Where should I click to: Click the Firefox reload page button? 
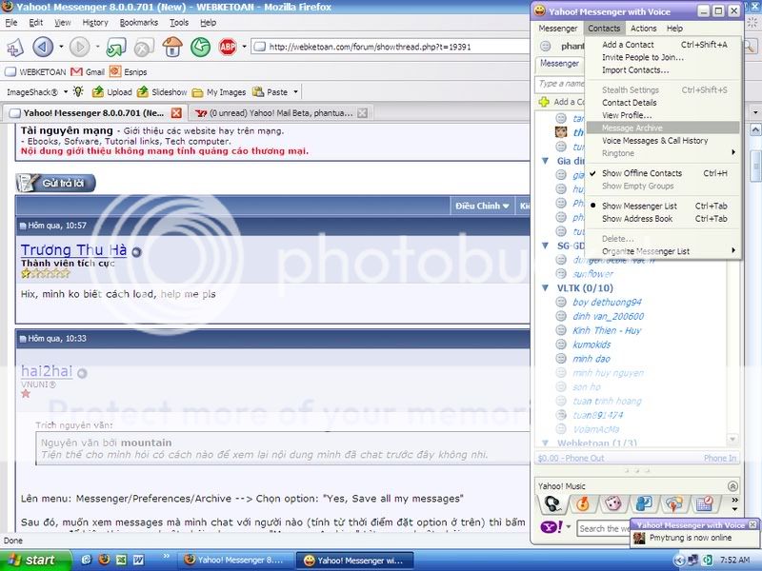pos(116,47)
